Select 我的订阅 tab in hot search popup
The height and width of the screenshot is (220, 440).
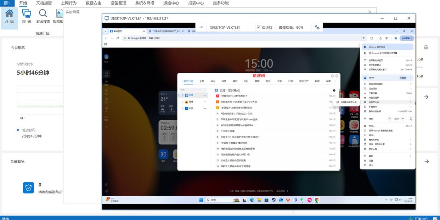pyautogui.click(x=188, y=81)
